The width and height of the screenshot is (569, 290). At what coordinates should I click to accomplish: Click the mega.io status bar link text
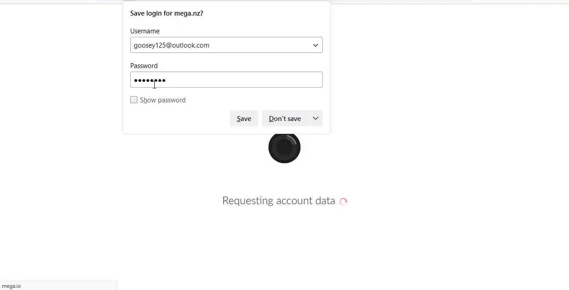click(12, 286)
